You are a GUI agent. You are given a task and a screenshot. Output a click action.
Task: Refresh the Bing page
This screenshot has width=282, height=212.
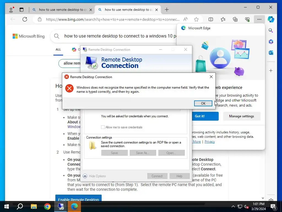25,19
